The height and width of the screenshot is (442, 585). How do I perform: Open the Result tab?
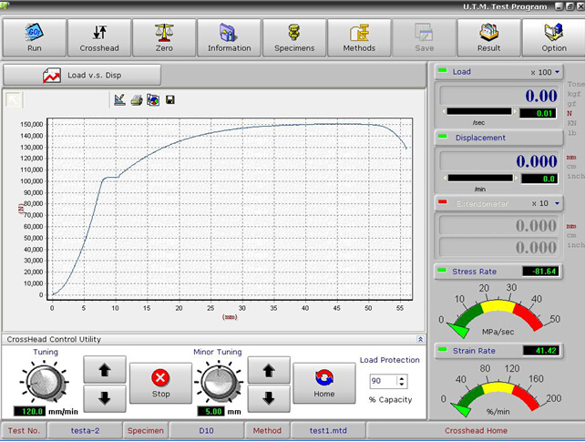click(488, 36)
